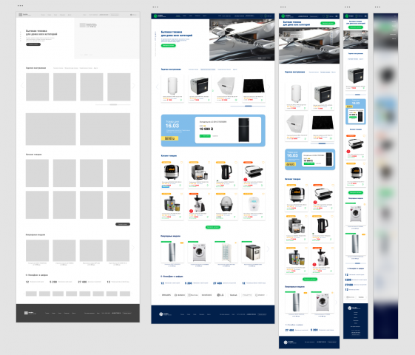Click "5 200" statistic on wireframe artboard

53,282
